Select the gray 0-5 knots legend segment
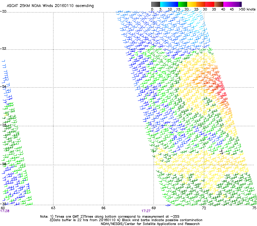The image size is (257, 226). tap(156, 4)
